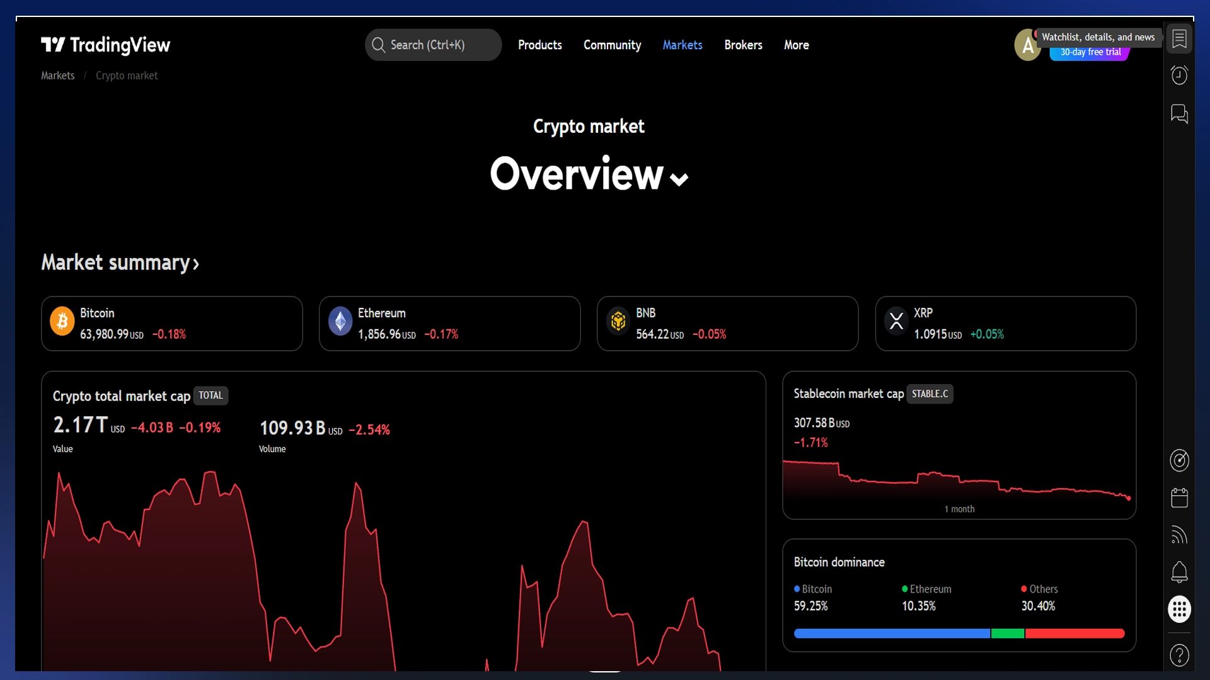Click the Bitcoin coin icon

[x=62, y=322]
